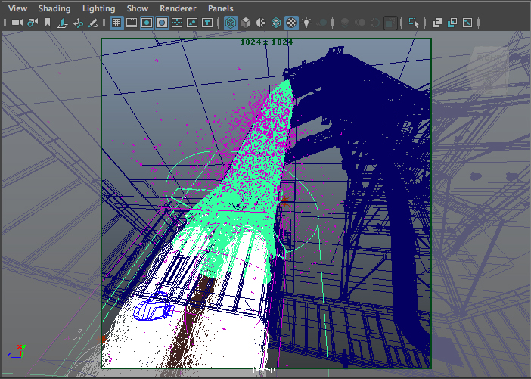Viewport: 531px width, 379px height.
Task: Click the '1024 x 1024' resolution label
Action: click(x=266, y=42)
